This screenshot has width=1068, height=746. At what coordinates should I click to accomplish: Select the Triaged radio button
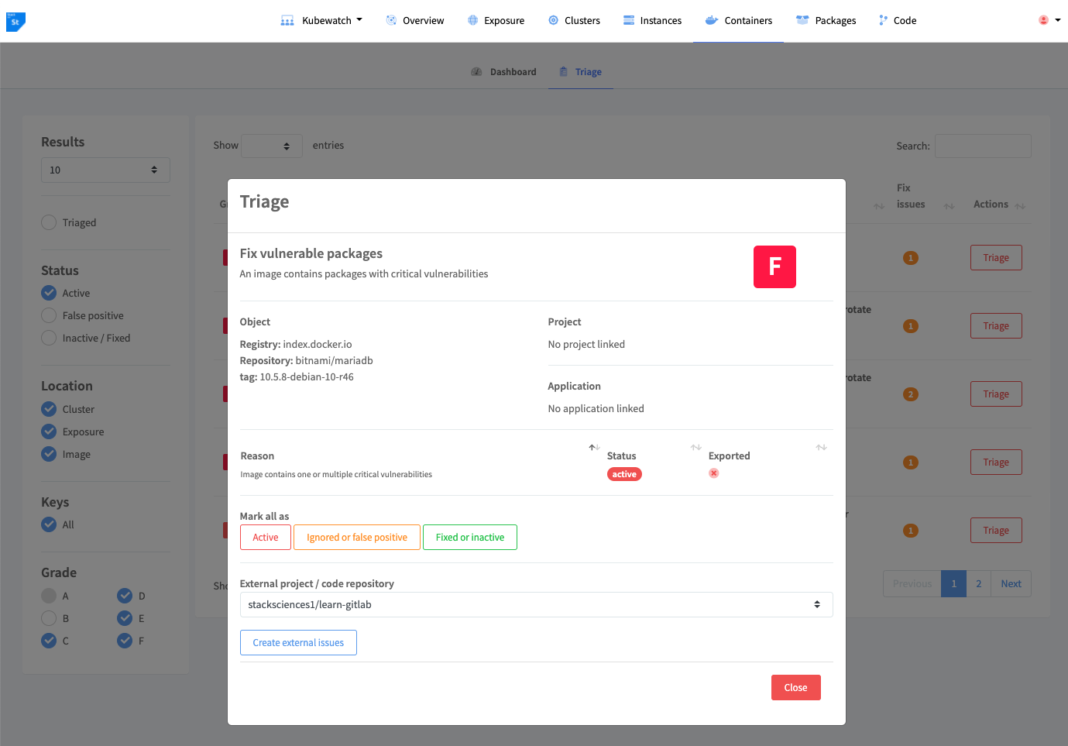click(48, 222)
